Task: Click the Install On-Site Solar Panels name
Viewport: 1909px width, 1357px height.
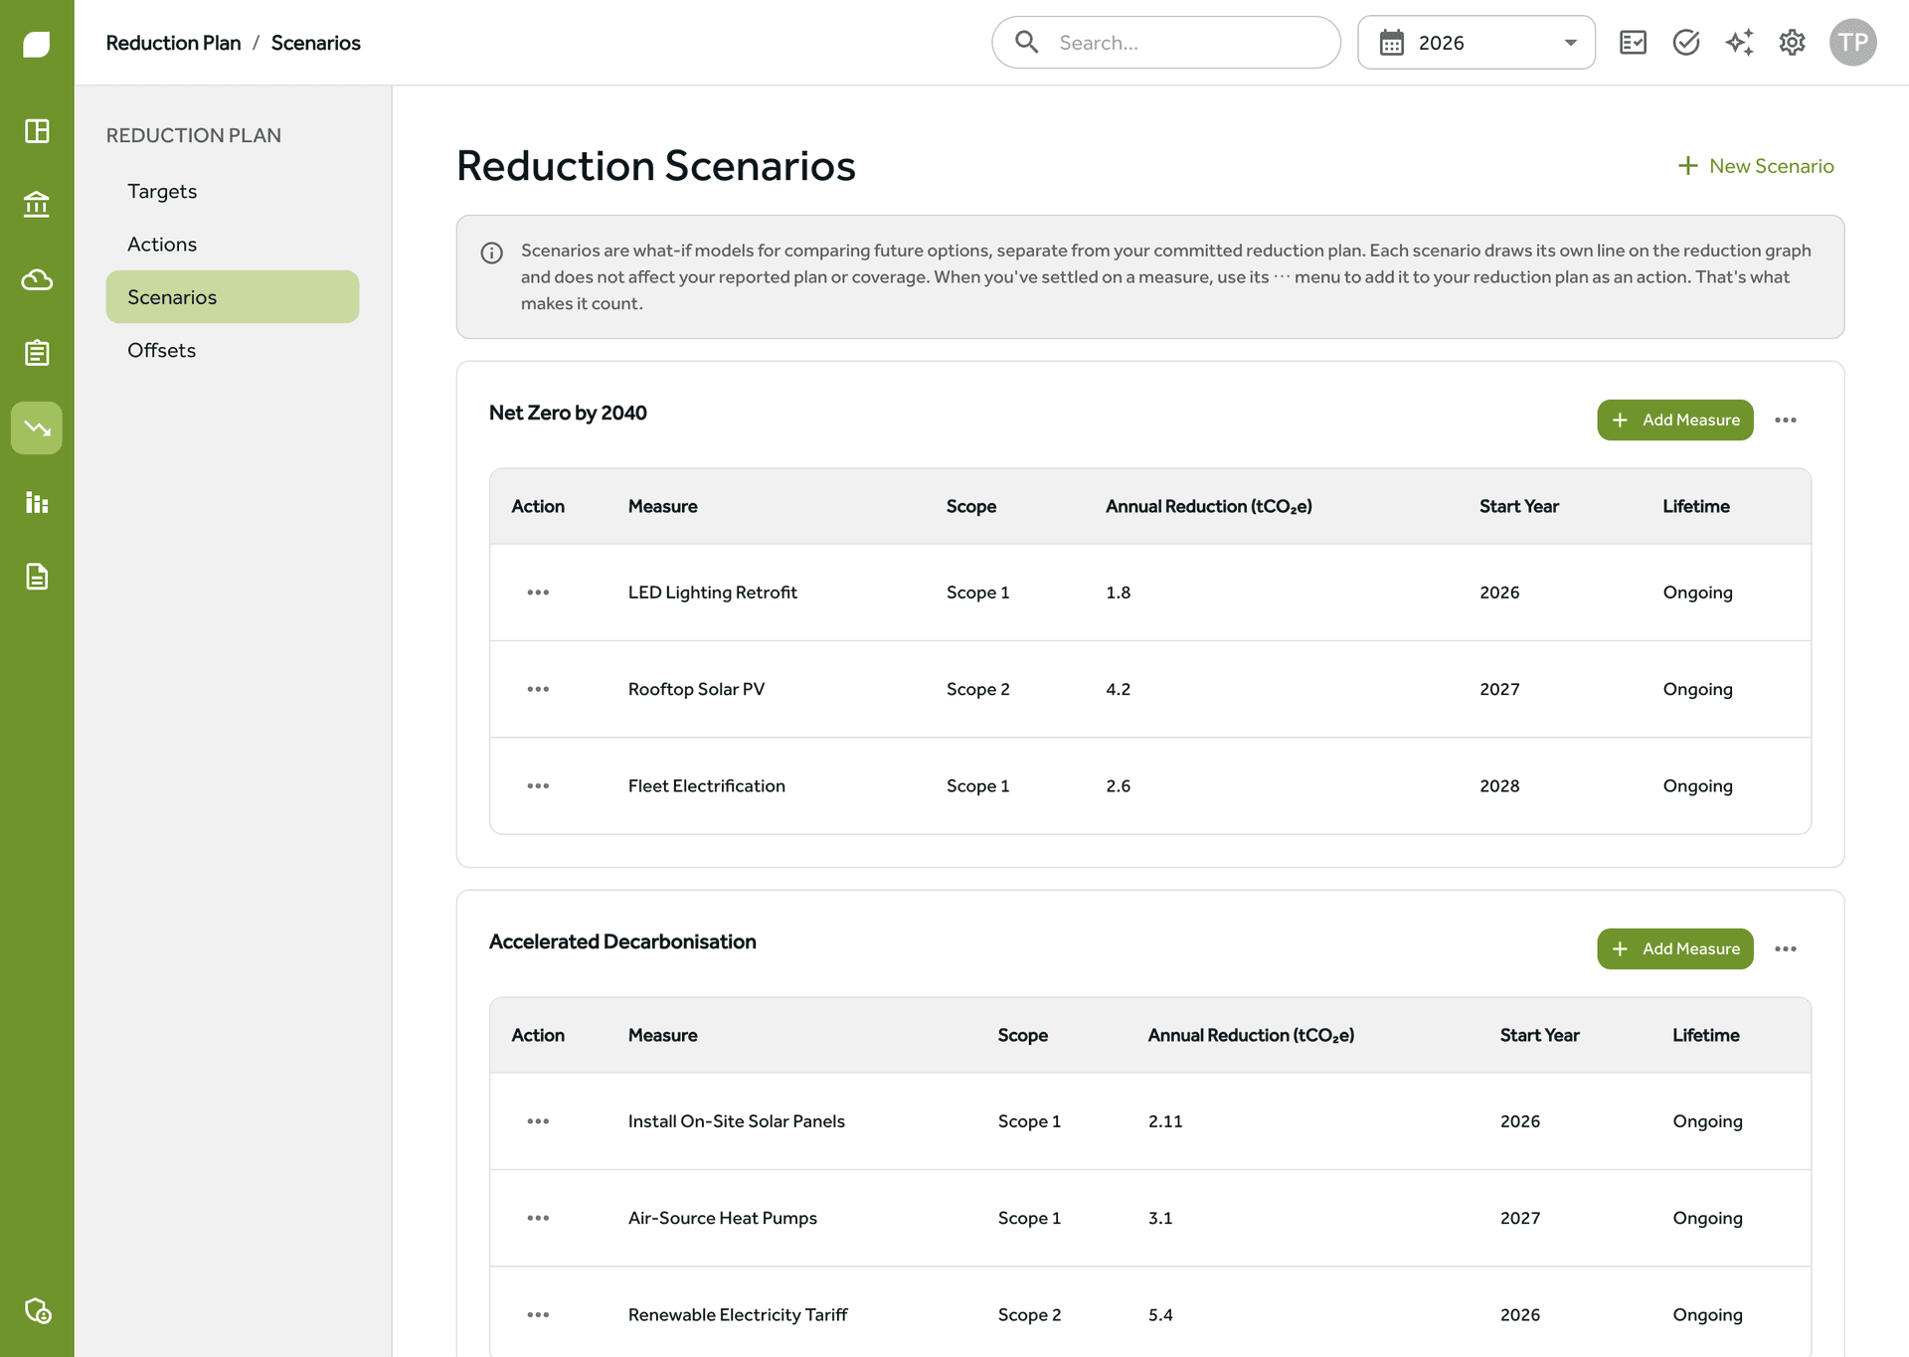Action: click(737, 1121)
